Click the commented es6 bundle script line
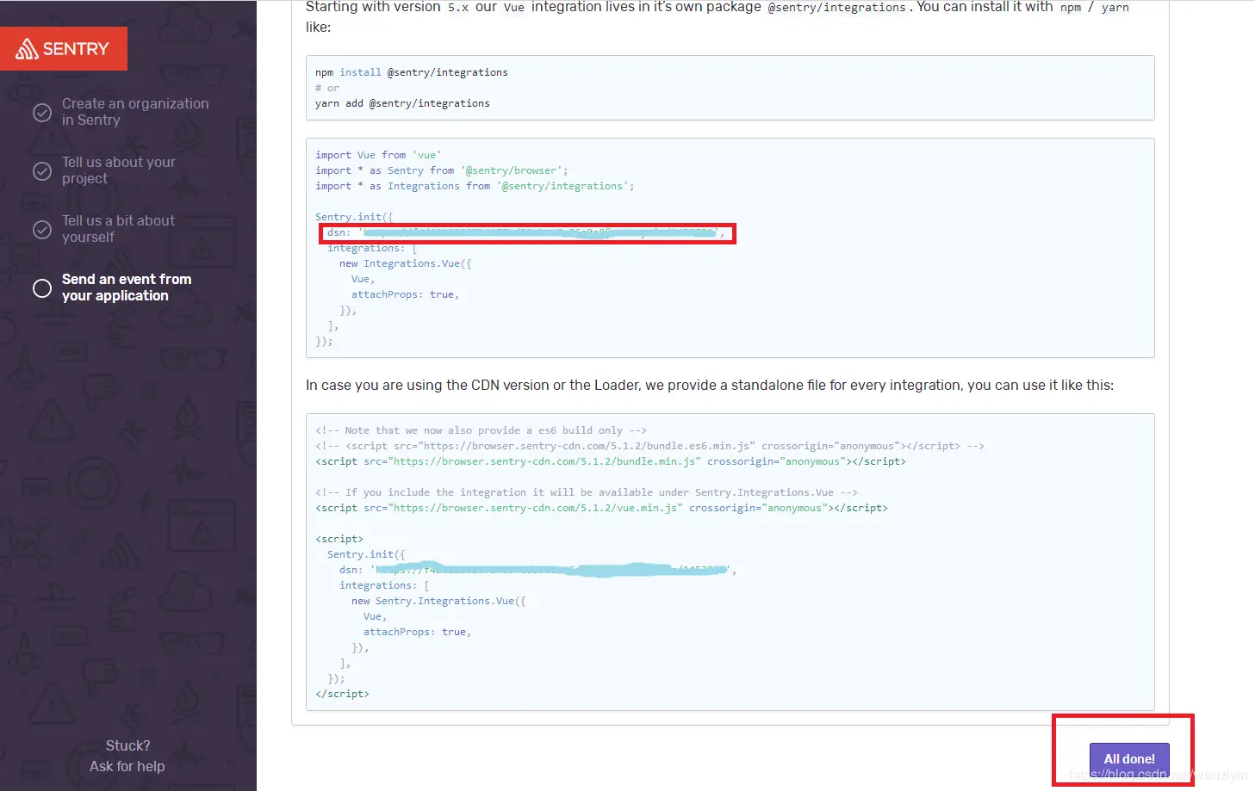 (649, 446)
